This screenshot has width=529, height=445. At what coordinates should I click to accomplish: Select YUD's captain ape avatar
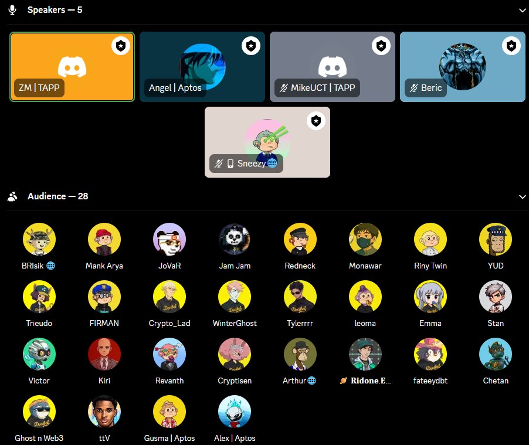coord(495,239)
